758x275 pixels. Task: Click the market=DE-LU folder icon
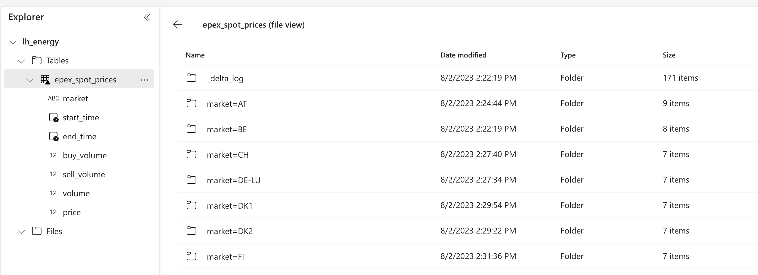tap(191, 180)
